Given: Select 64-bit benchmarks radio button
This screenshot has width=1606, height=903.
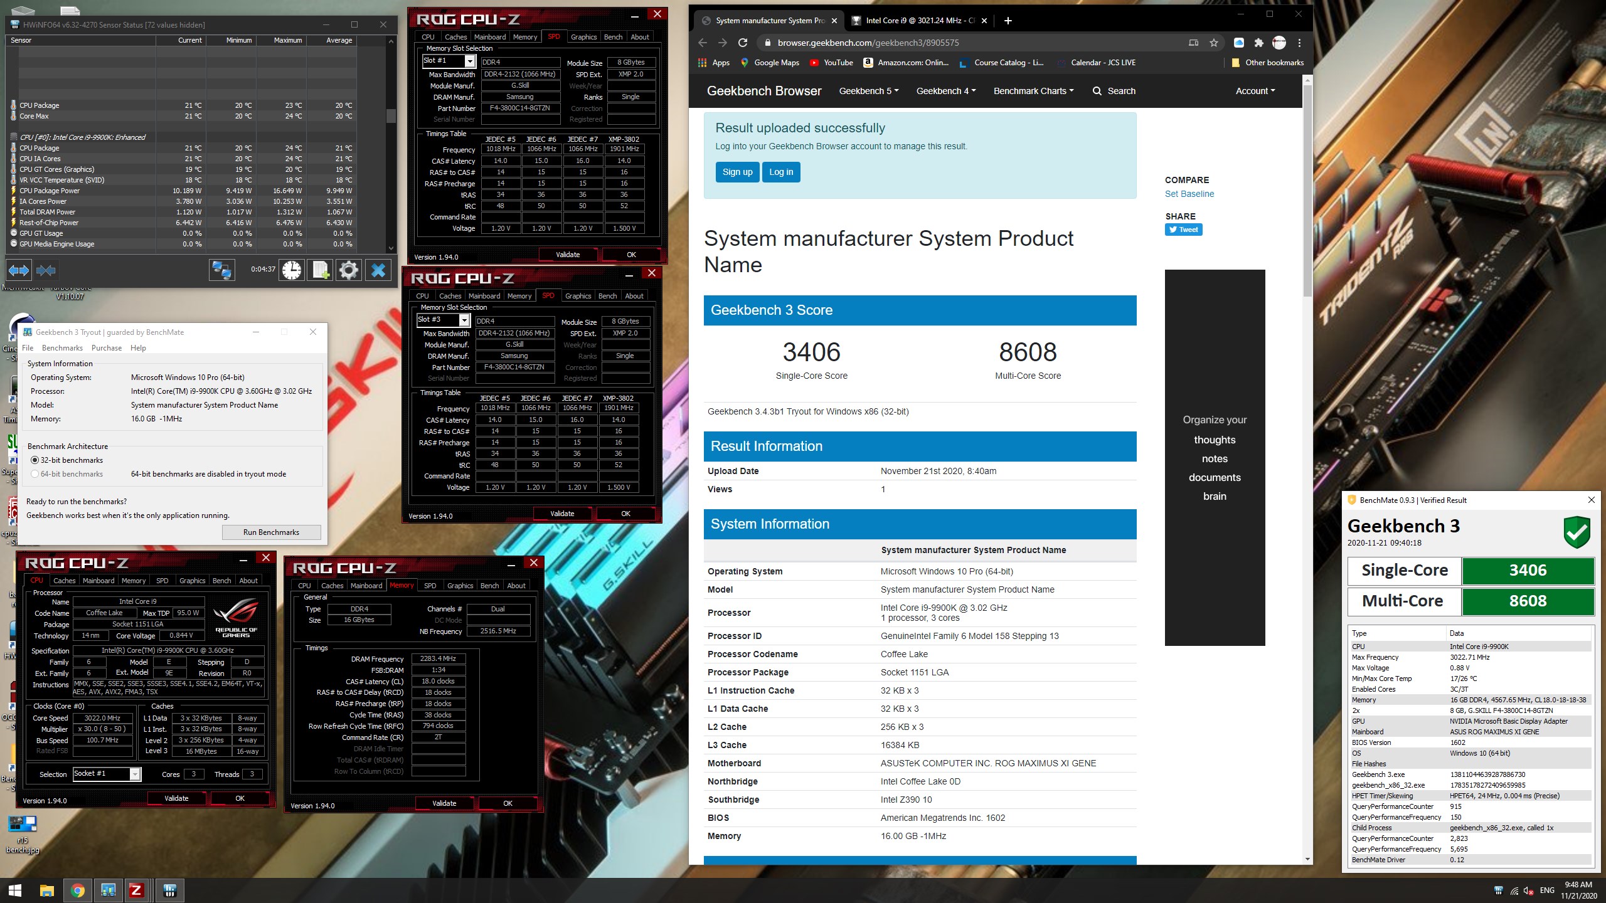Looking at the screenshot, I should 35,474.
